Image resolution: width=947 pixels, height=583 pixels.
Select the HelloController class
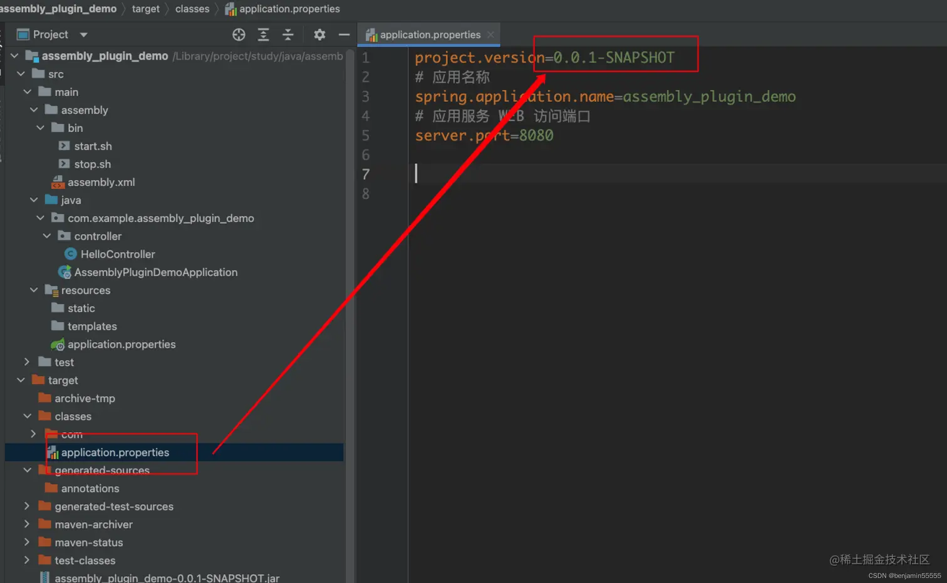tap(118, 254)
